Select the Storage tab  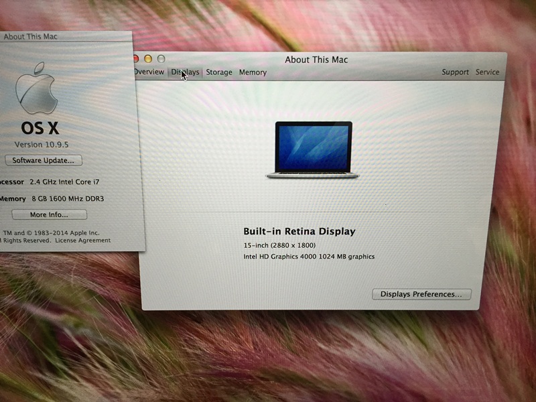tap(219, 72)
